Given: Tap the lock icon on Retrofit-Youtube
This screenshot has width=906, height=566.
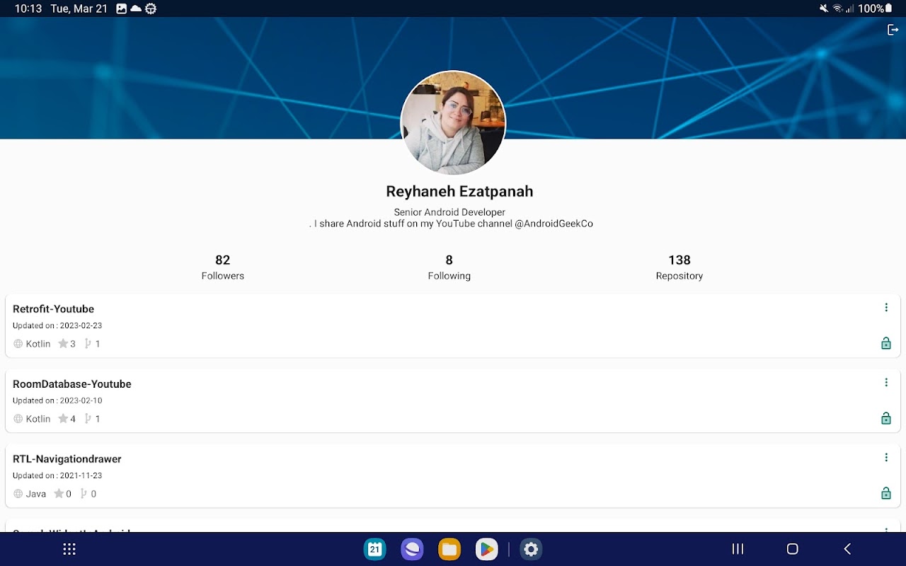Looking at the screenshot, I should click(x=885, y=344).
